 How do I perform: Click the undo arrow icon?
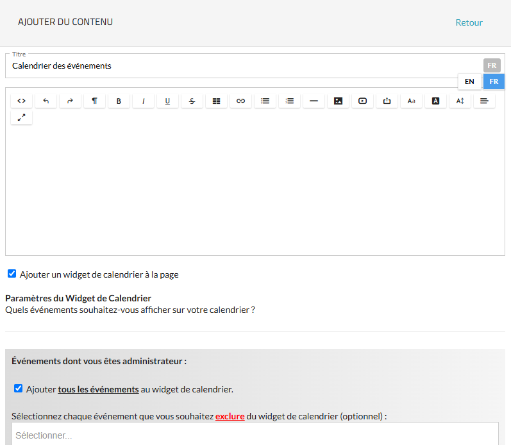pos(46,101)
